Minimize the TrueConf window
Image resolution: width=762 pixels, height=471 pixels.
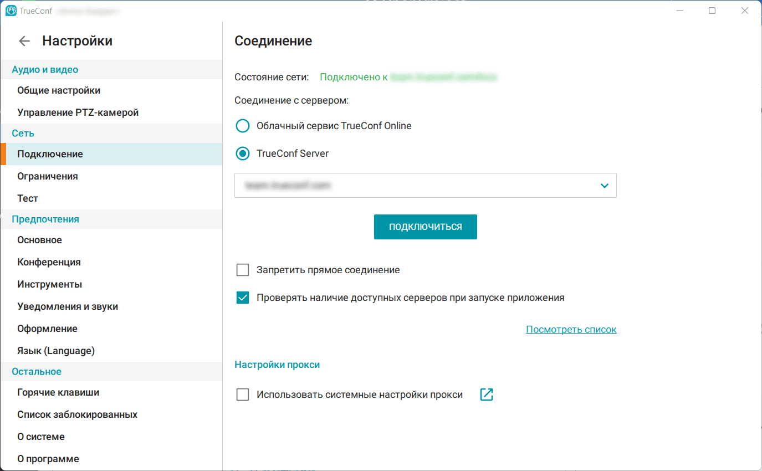click(x=679, y=11)
